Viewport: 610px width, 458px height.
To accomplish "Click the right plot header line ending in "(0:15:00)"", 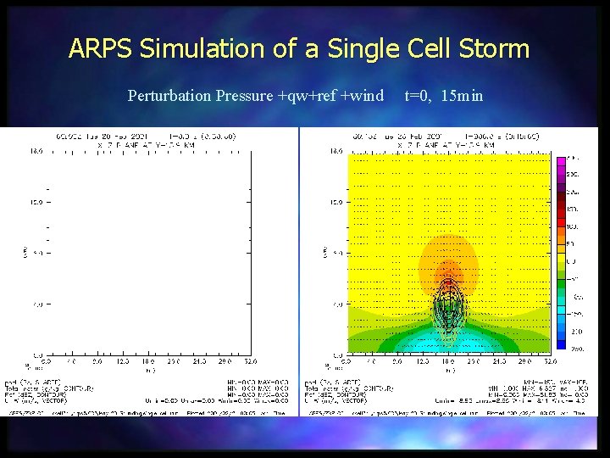I will tap(446, 137).
